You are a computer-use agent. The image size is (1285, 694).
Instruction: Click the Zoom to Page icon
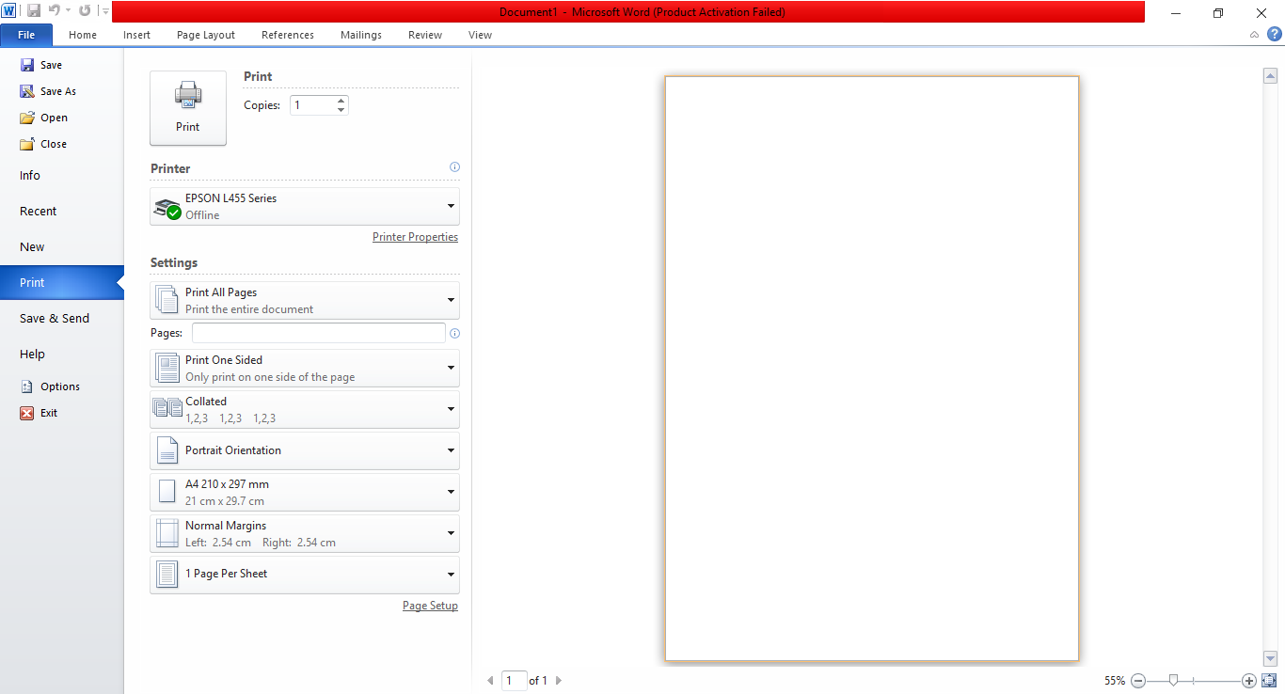[1268, 680]
